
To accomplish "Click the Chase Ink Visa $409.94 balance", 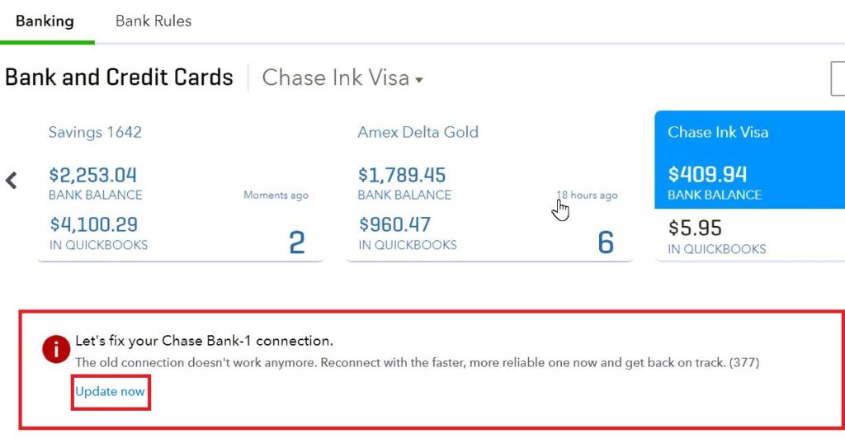I will tap(707, 175).
